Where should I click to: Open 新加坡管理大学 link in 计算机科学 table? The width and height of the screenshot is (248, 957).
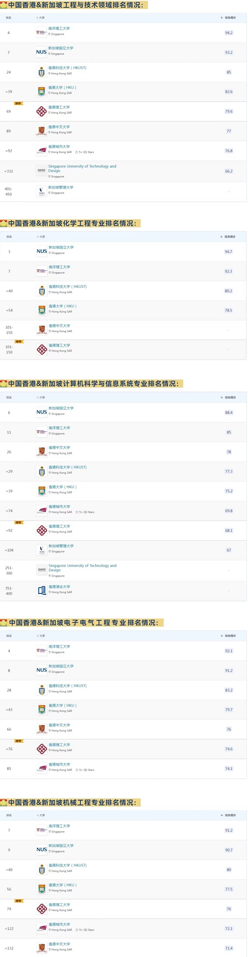[61, 546]
